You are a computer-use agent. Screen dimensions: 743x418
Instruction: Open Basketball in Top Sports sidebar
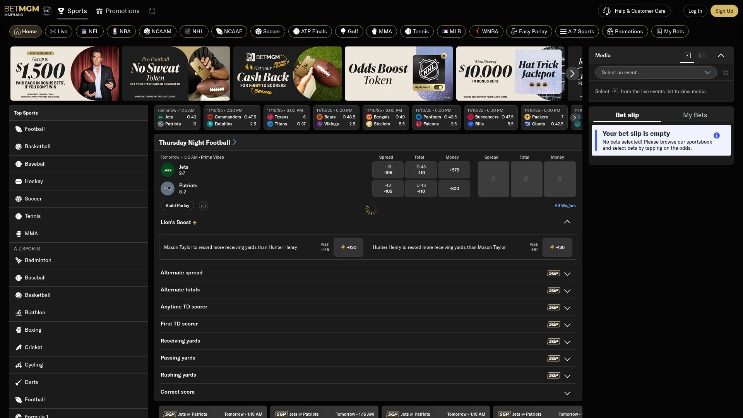[x=79, y=147]
